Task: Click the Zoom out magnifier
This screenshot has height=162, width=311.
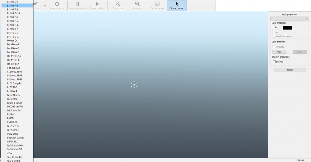Action: click(x=118, y=4)
